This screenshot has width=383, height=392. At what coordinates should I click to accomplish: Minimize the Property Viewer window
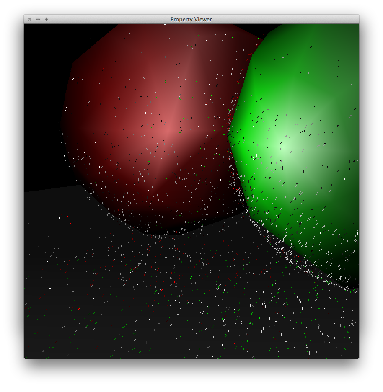38,19
